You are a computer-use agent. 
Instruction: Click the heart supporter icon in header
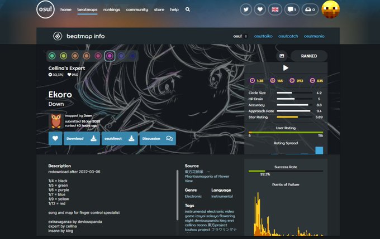(x=260, y=9)
